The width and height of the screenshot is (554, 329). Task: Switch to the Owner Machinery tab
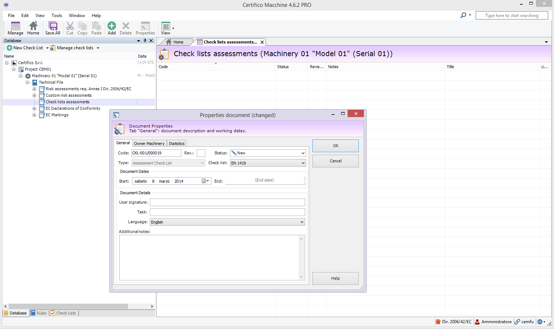149,143
